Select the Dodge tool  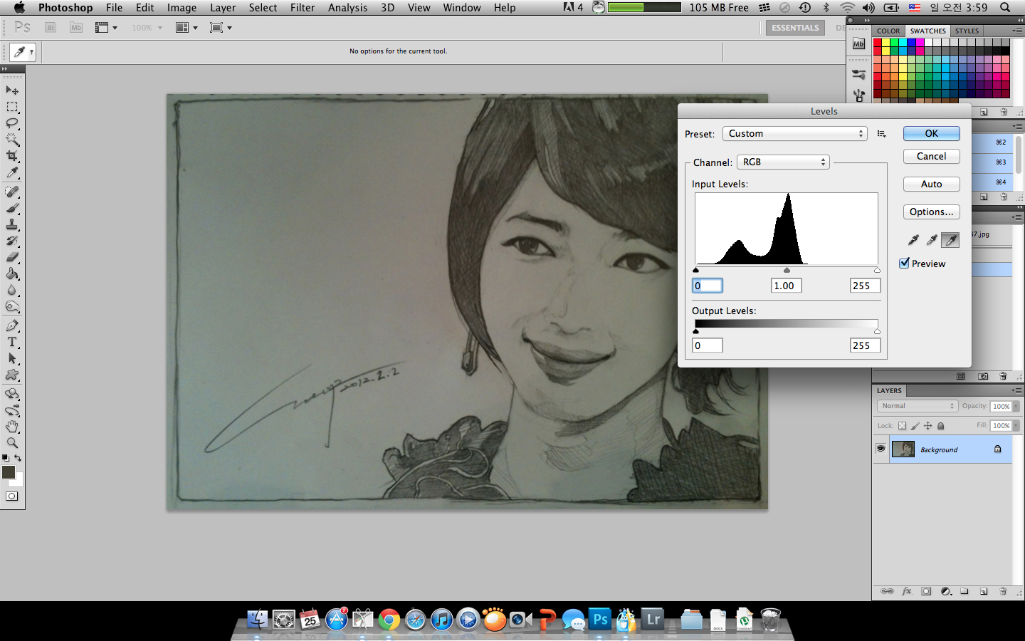(12, 306)
